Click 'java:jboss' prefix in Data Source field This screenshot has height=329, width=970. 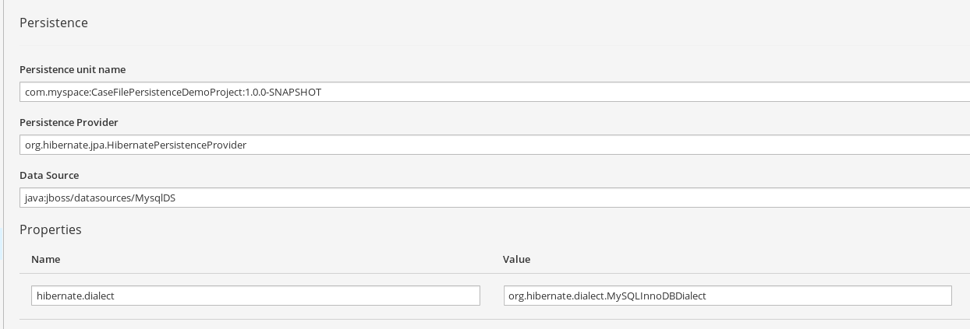(48, 198)
